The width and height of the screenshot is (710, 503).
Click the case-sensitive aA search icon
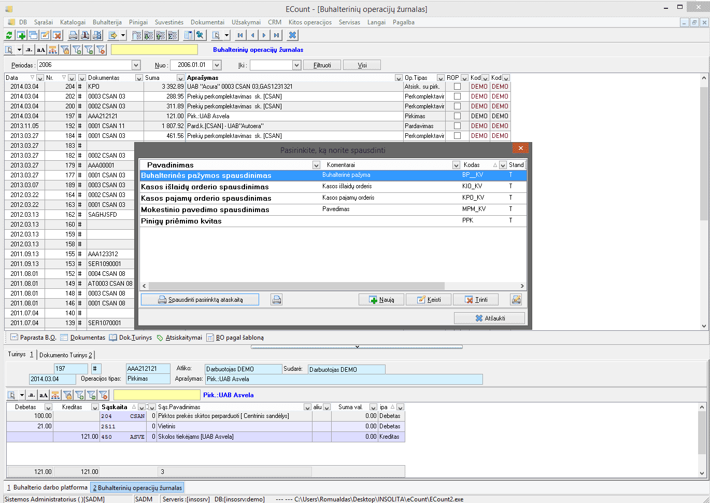[x=41, y=50]
